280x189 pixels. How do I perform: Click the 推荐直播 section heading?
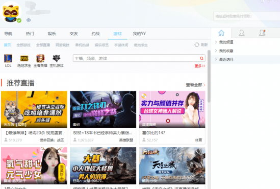click(x=20, y=83)
